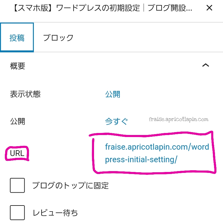Screen dimensions: 223x223
Task: Click the wordpress-initial-setting/ slug line
Action: [141, 160]
